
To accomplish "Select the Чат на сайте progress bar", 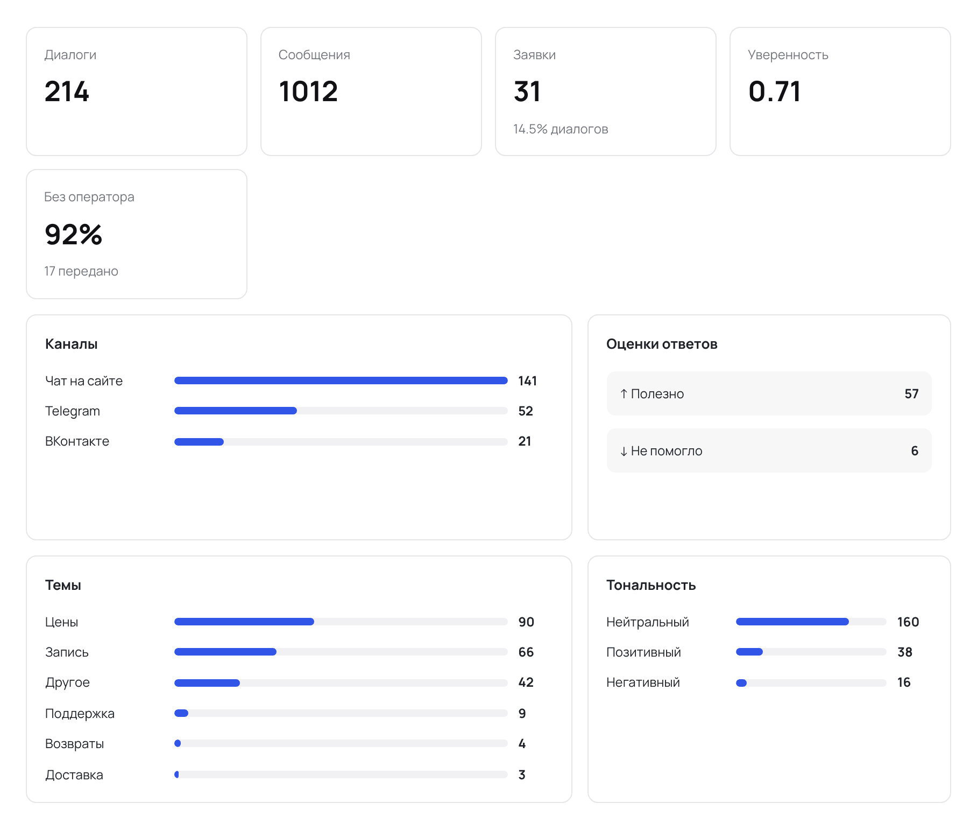I will coord(341,381).
